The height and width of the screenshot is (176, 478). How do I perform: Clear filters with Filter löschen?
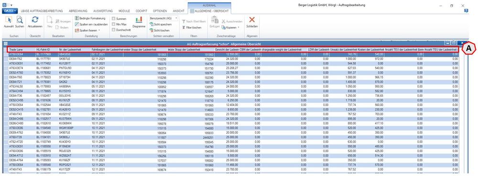tap(192, 27)
